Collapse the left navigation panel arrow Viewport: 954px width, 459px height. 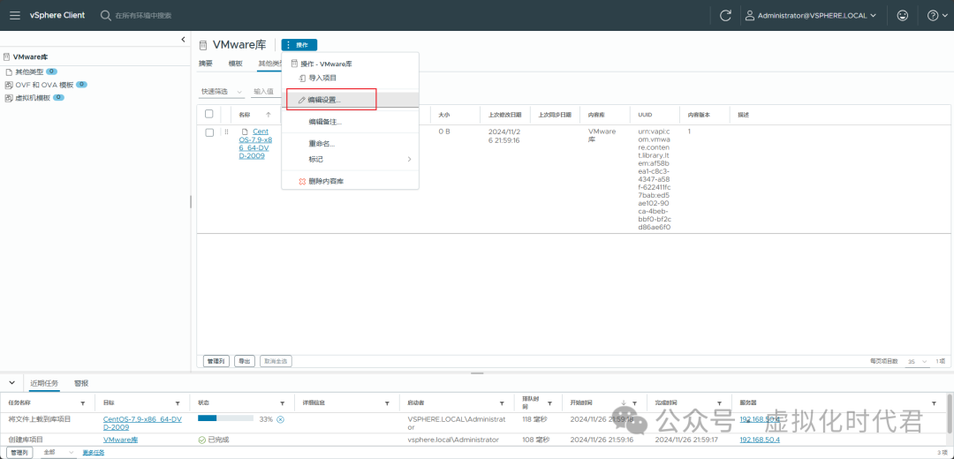[x=183, y=39]
